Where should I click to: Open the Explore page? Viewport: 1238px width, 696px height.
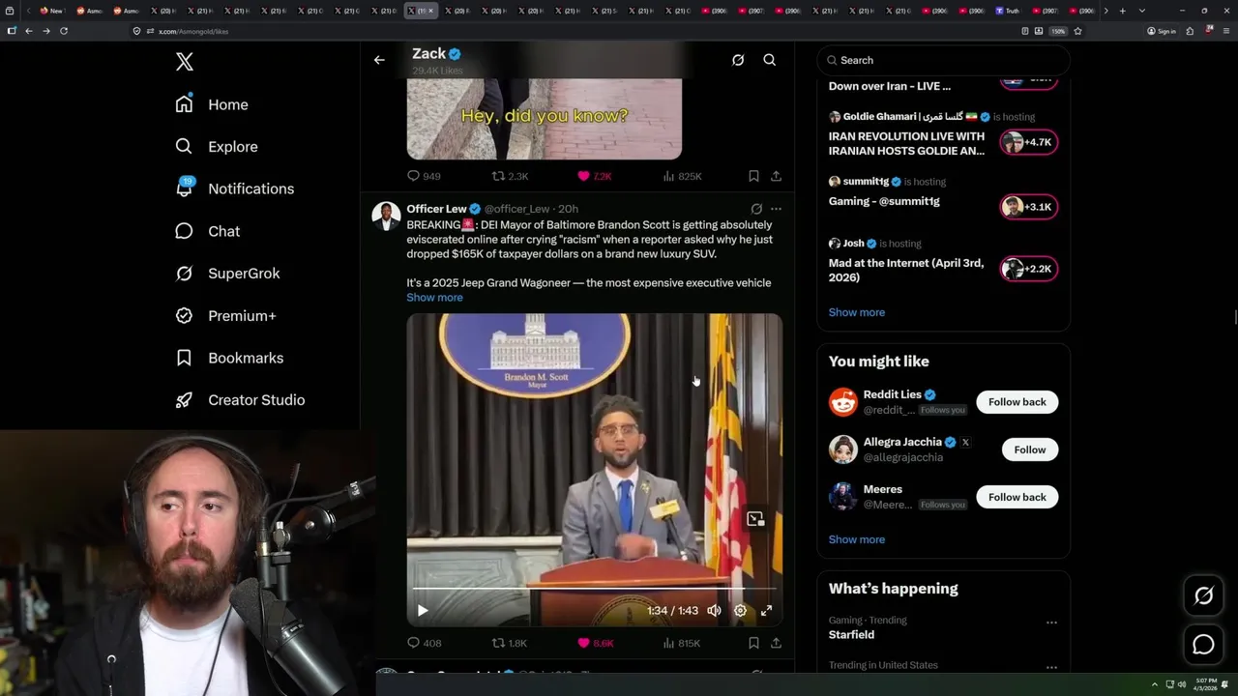[x=217, y=147]
